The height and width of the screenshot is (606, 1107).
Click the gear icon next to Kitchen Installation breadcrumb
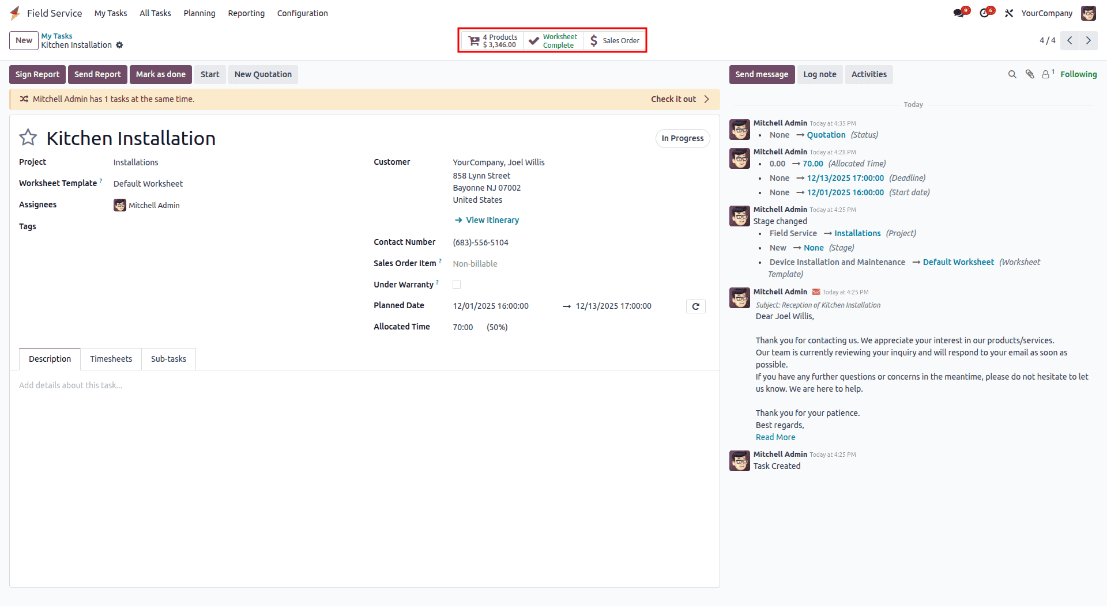click(x=120, y=45)
